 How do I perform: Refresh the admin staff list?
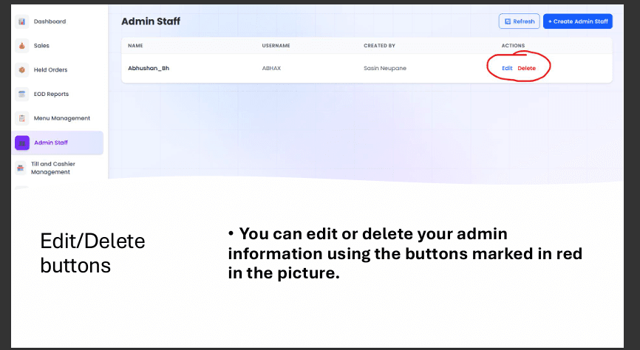520,21
